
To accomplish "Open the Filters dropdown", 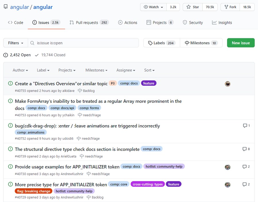I will (15, 43).
